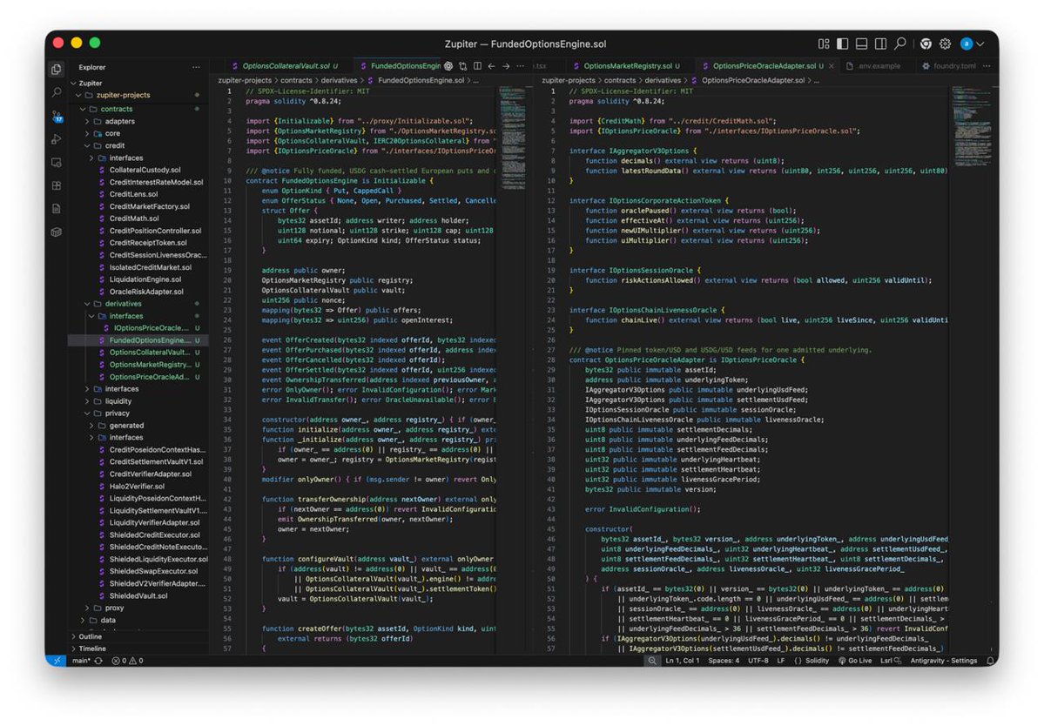Switch to OptionsMarketRegistry.sol tab
This screenshot has width=1044, height=726.
[627, 66]
